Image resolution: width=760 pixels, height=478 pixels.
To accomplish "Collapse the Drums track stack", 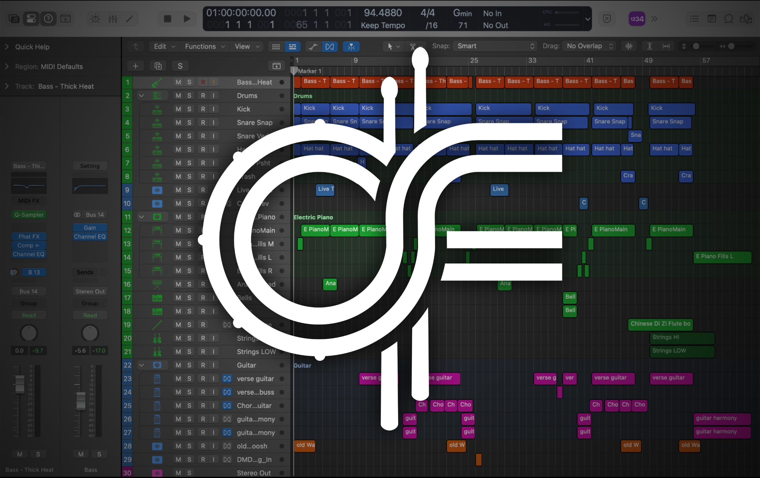I will pos(141,96).
